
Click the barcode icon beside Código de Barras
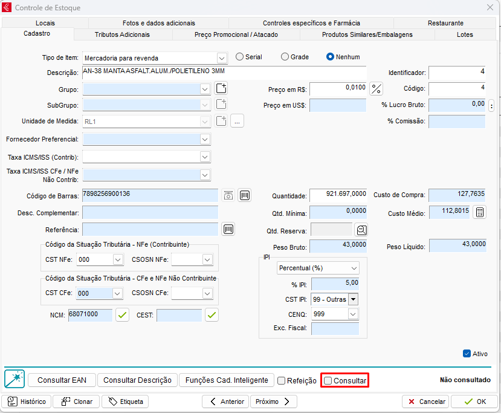244,195
